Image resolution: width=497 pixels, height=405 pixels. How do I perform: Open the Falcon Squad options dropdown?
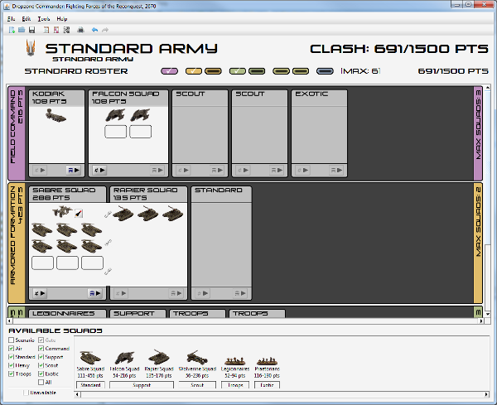[99, 170]
